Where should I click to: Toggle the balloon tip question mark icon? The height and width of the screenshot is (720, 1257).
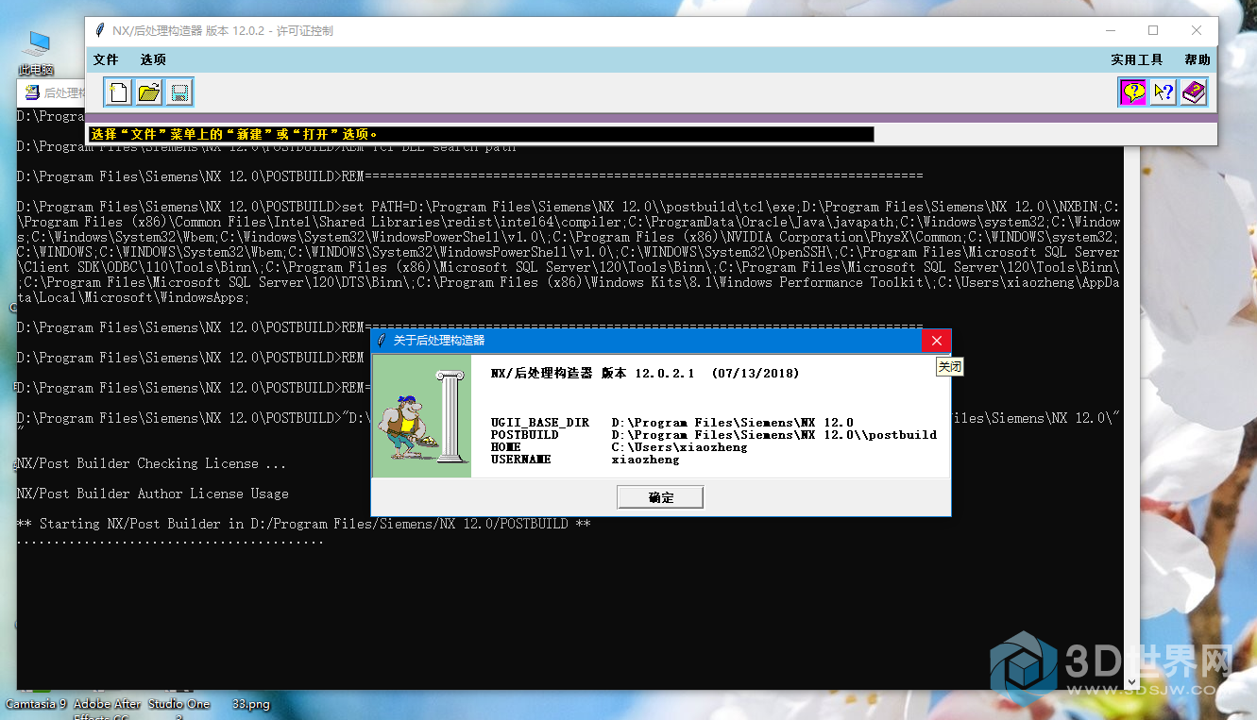(x=1133, y=92)
